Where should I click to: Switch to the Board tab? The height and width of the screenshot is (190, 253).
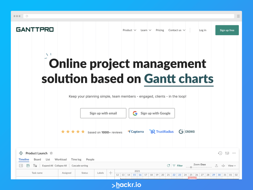(x=37, y=159)
